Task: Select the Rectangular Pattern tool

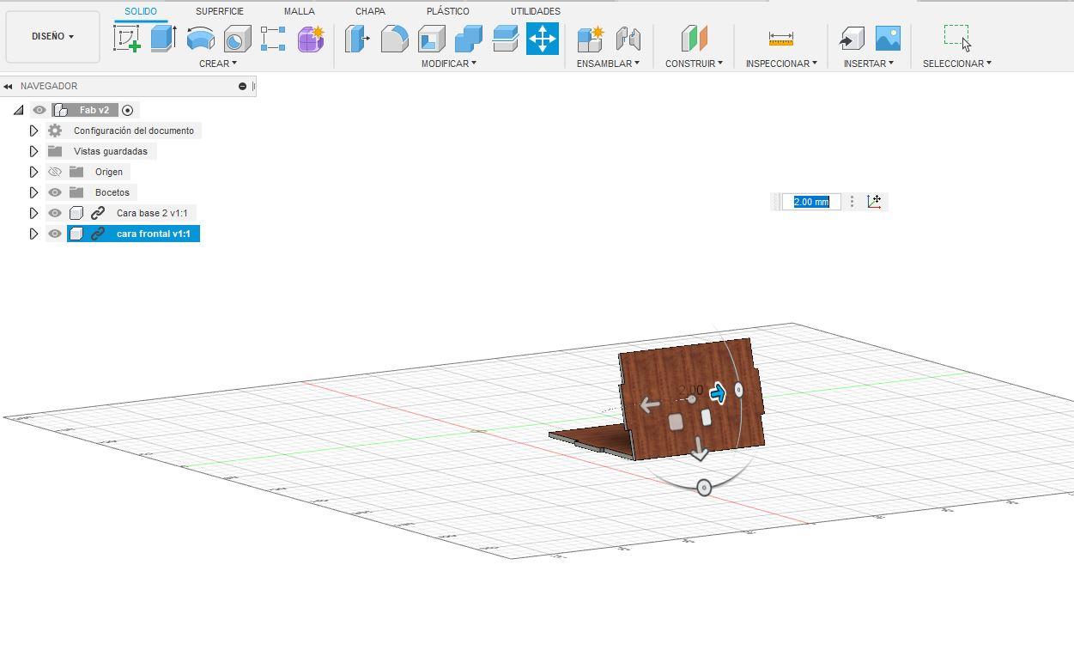Action: pos(273,39)
